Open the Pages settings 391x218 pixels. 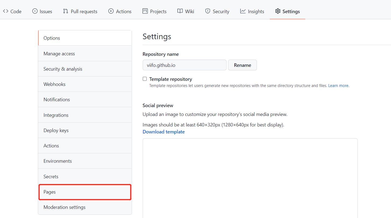pos(85,192)
